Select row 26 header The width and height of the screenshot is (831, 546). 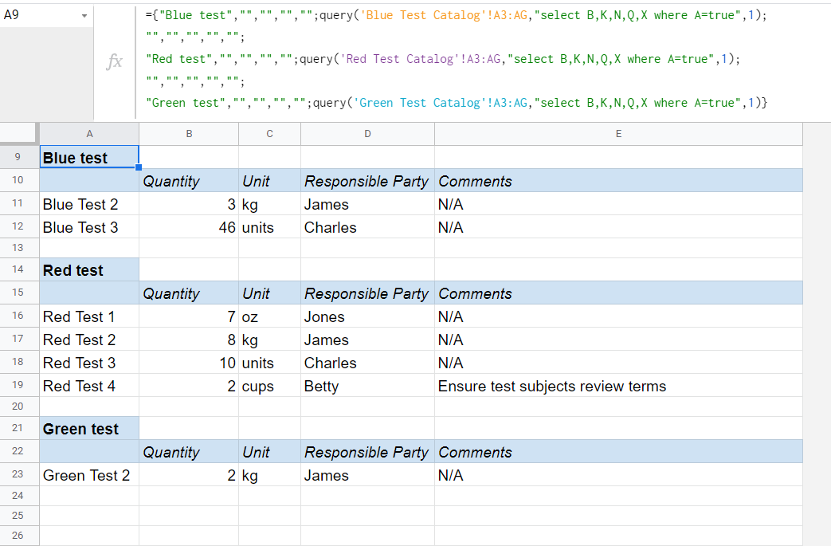tap(18, 536)
